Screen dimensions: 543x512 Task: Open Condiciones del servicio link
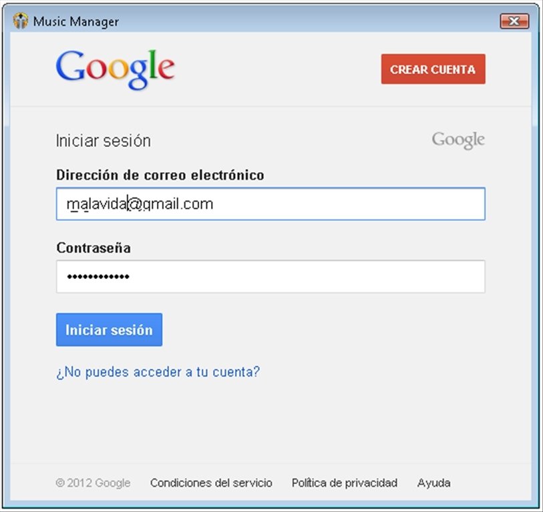pos(211,483)
